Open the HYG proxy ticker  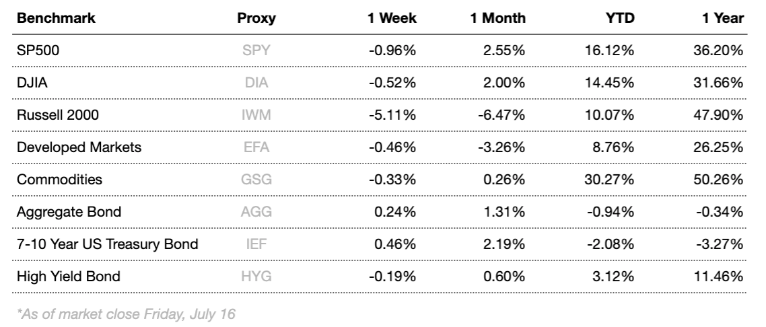pyautogui.click(x=256, y=277)
